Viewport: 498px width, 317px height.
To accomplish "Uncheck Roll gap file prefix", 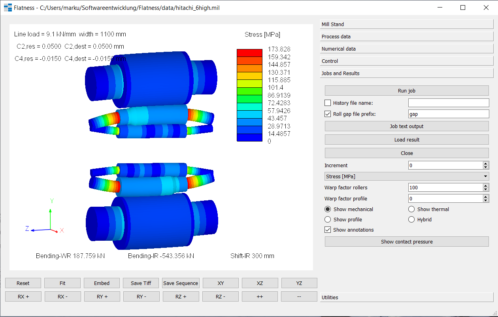I will tap(328, 113).
